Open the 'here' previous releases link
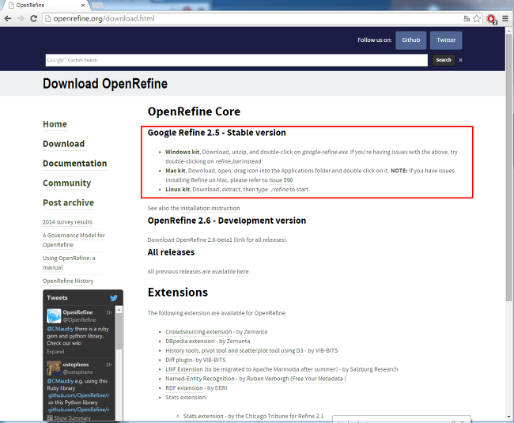Viewport: 514px width, 423px height. coord(243,272)
